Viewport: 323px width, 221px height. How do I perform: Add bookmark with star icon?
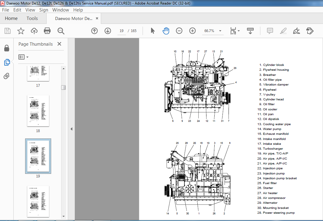click(21, 31)
